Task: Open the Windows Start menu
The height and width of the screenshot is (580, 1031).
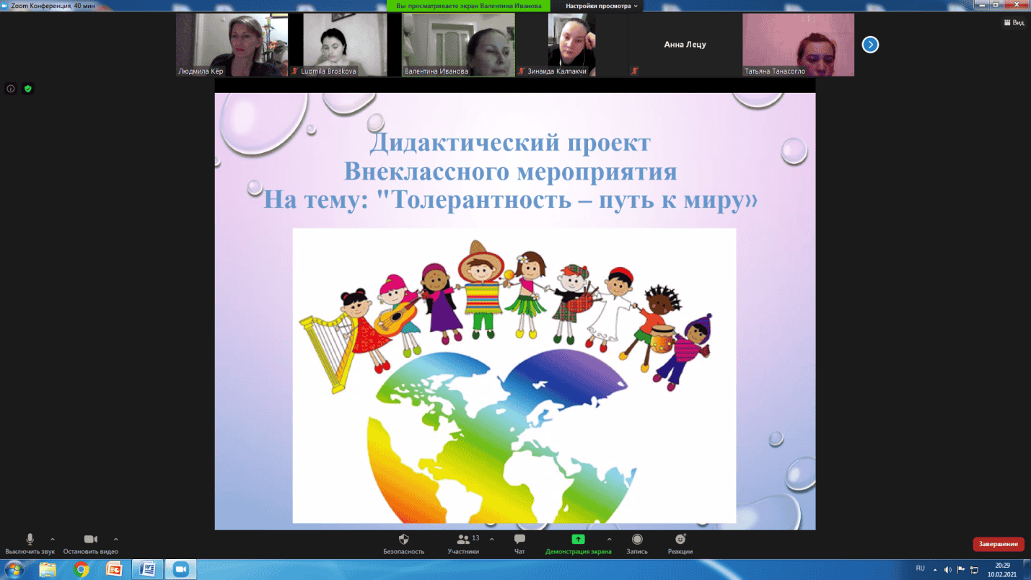Action: click(14, 569)
